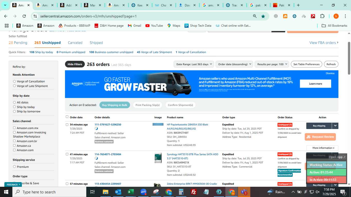Click the Request Review button for first order

[x=320, y=137]
